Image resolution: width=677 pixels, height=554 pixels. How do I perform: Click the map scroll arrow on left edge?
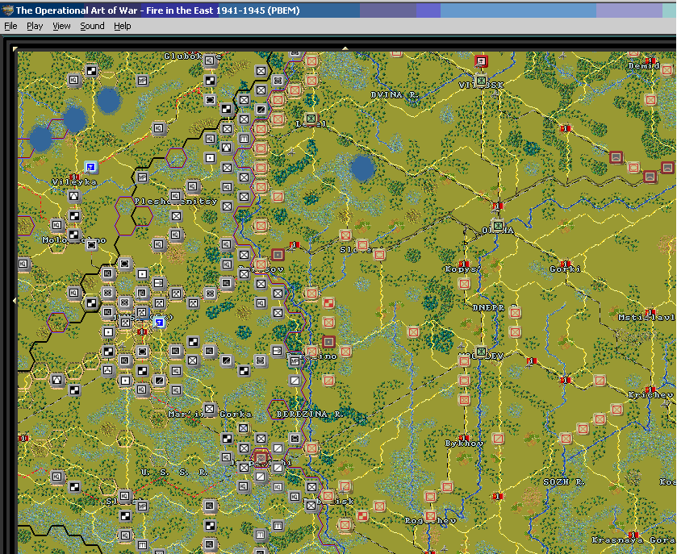point(15,300)
